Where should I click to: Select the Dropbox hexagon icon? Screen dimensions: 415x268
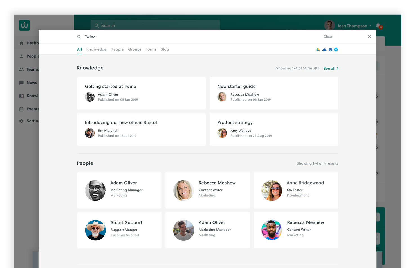click(x=330, y=50)
